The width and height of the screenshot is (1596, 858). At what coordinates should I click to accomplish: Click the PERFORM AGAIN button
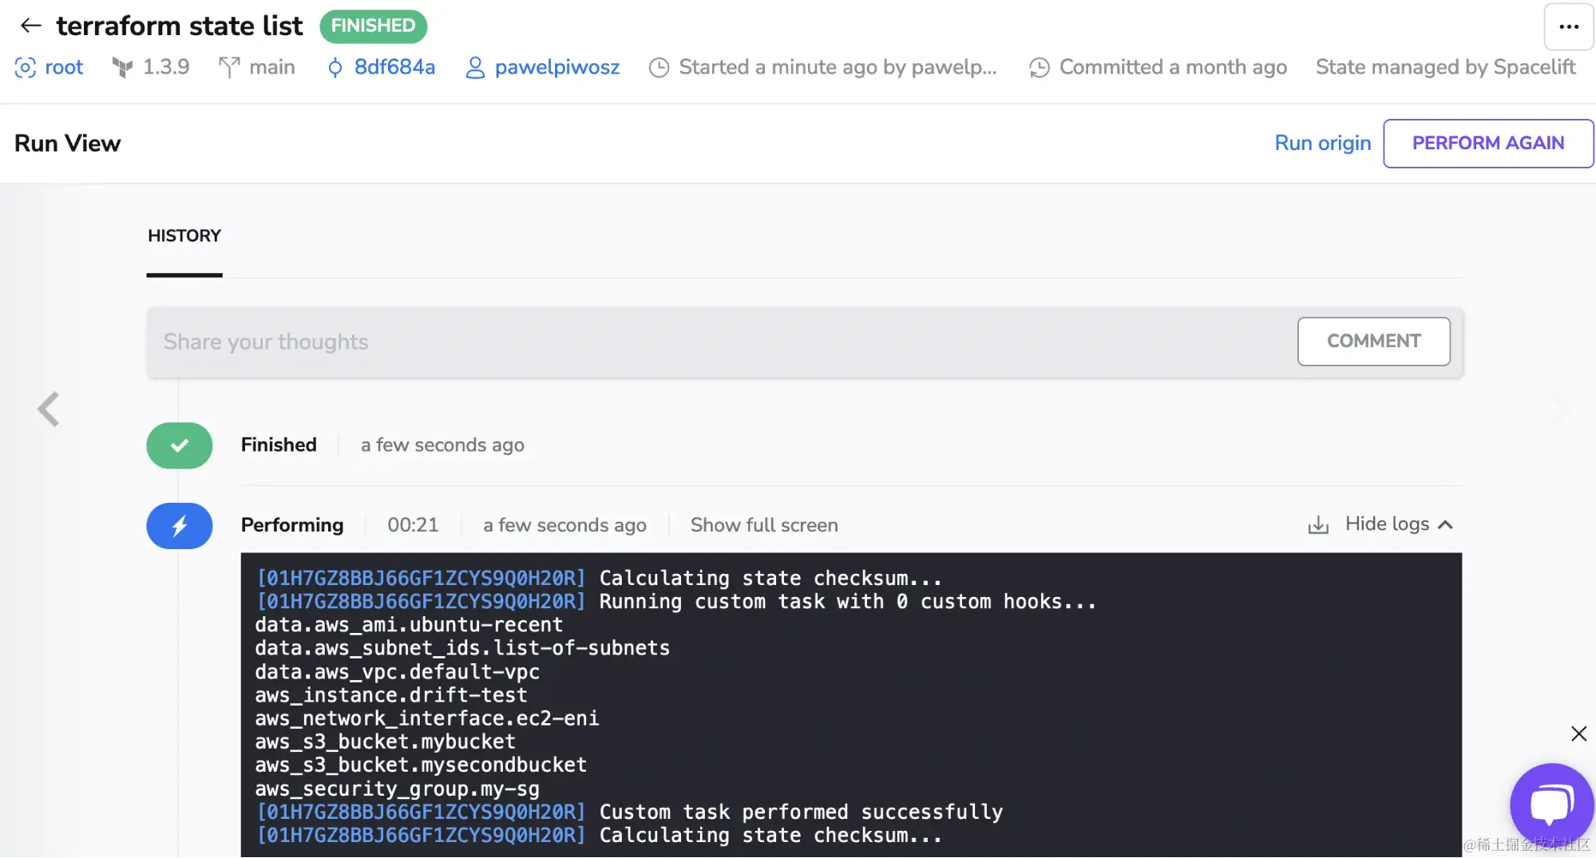pos(1487,143)
